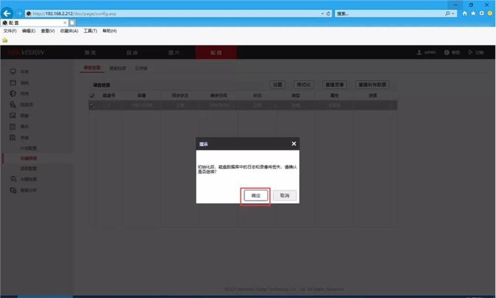Screen dimensions: 496x298
Task: Open the browser home icon
Action: coord(465,13)
